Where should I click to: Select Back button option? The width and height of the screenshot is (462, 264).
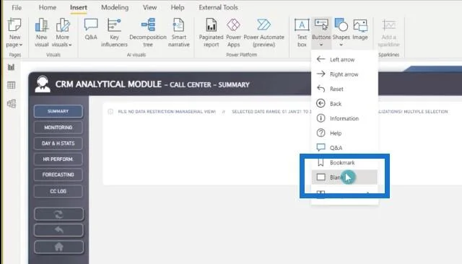[x=344, y=104]
